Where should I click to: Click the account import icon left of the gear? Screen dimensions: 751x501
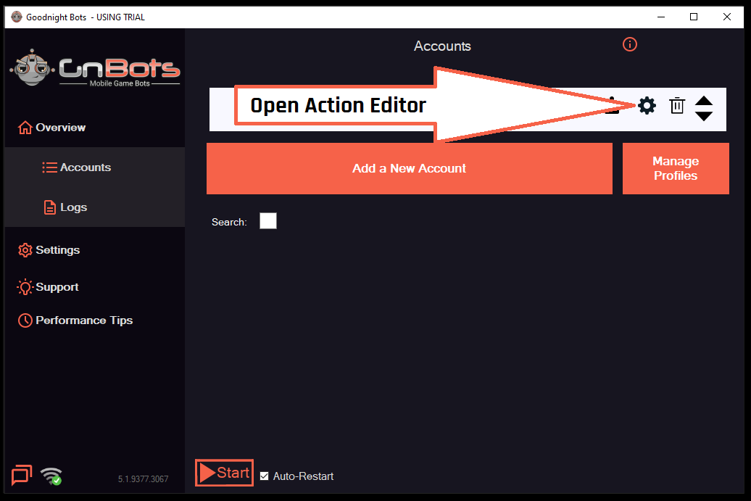613,105
